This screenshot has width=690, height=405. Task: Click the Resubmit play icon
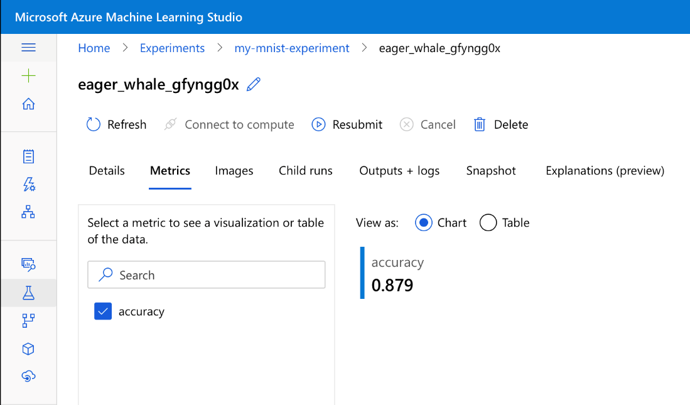point(318,124)
